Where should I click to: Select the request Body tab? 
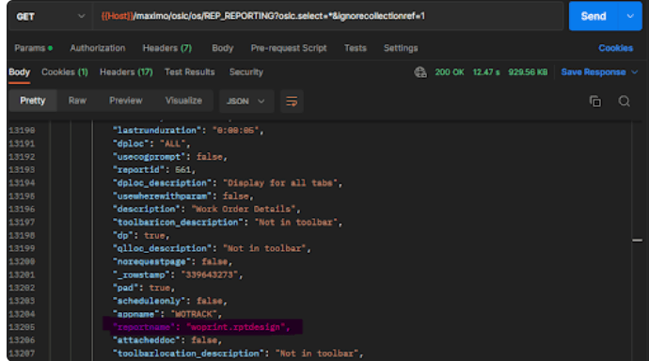coord(223,48)
